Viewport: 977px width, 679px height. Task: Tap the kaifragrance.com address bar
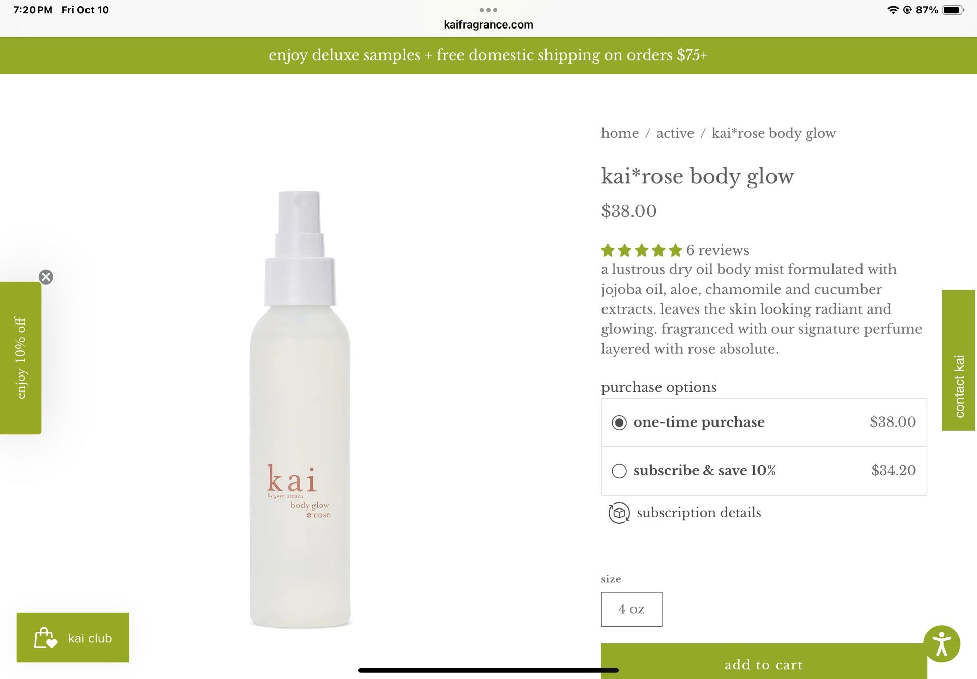(488, 24)
